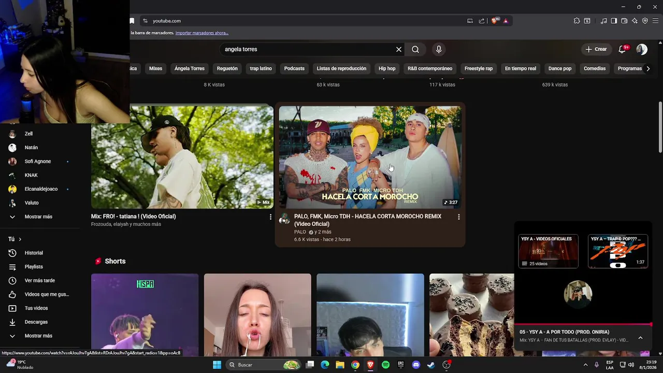663x373 pixels.
Task: Open the share page icon in address bar
Action: (482, 21)
